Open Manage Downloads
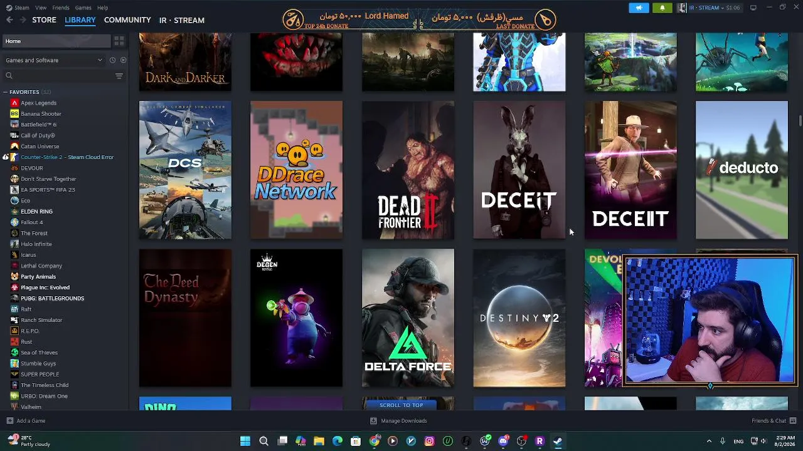The width and height of the screenshot is (803, 451). 399,421
